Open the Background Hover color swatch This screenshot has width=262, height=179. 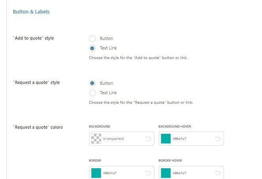[166, 139]
